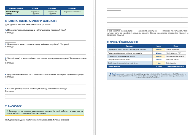Click the answer line under question 3
Screen dimensions: 194x135
click(x=45, y=66)
